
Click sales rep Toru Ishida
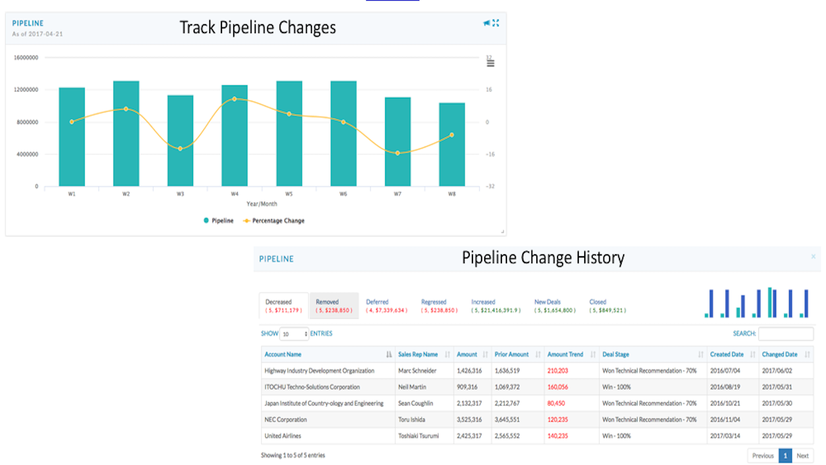coord(411,420)
